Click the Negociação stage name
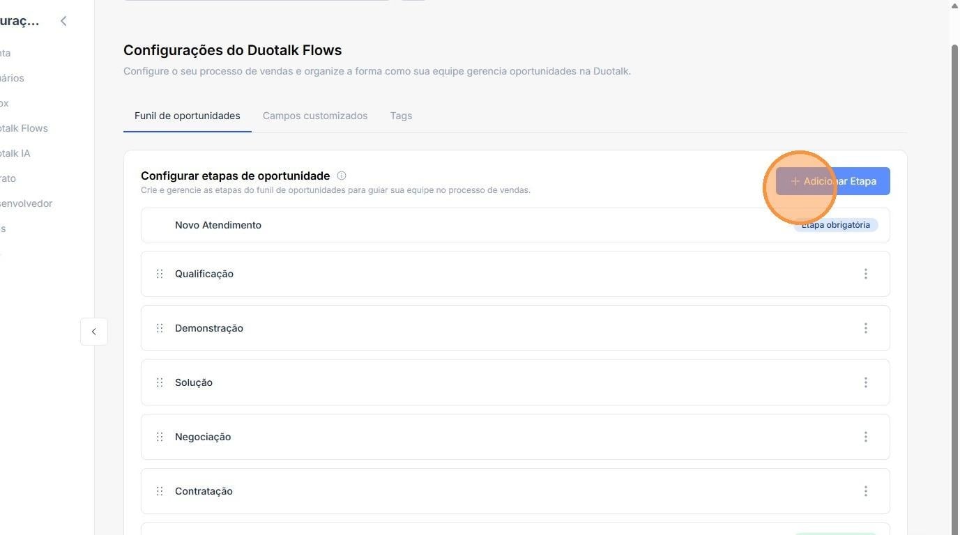This screenshot has width=960, height=535. pyautogui.click(x=203, y=437)
